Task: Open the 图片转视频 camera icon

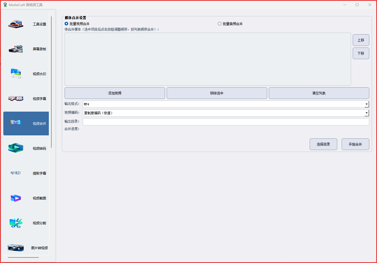Action: pos(16,248)
